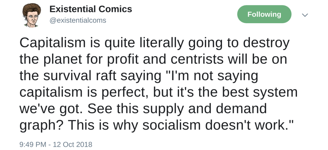Open the tweet options chevron
The height and width of the screenshot is (150, 328).
[305, 15]
